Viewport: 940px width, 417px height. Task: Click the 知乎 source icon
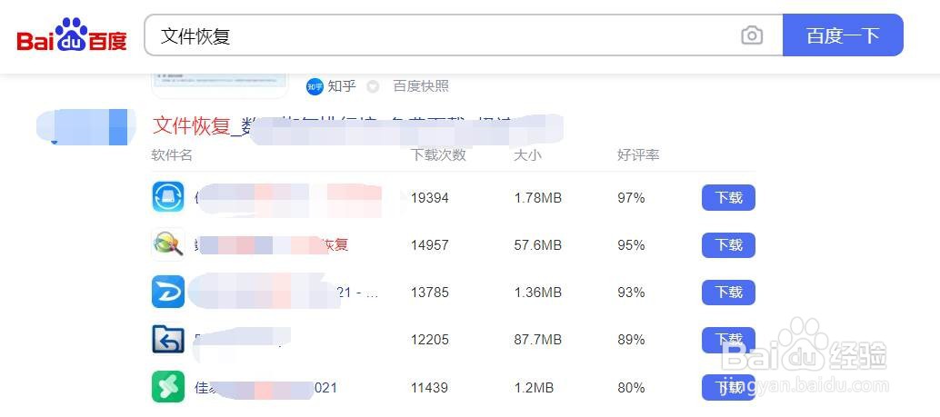pos(315,86)
